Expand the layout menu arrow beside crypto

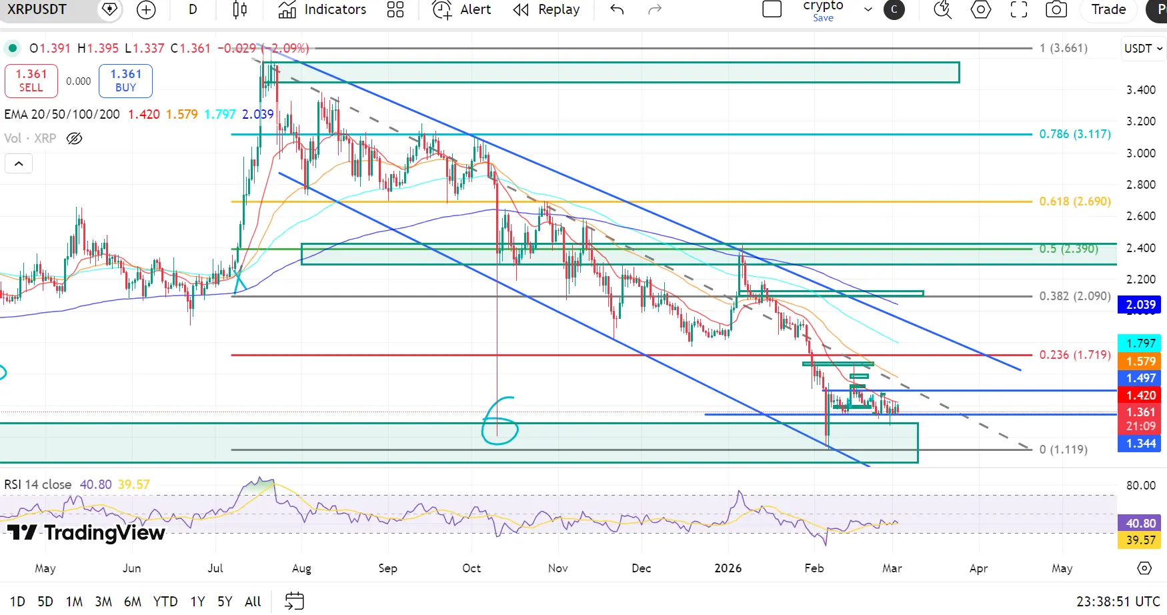(868, 9)
